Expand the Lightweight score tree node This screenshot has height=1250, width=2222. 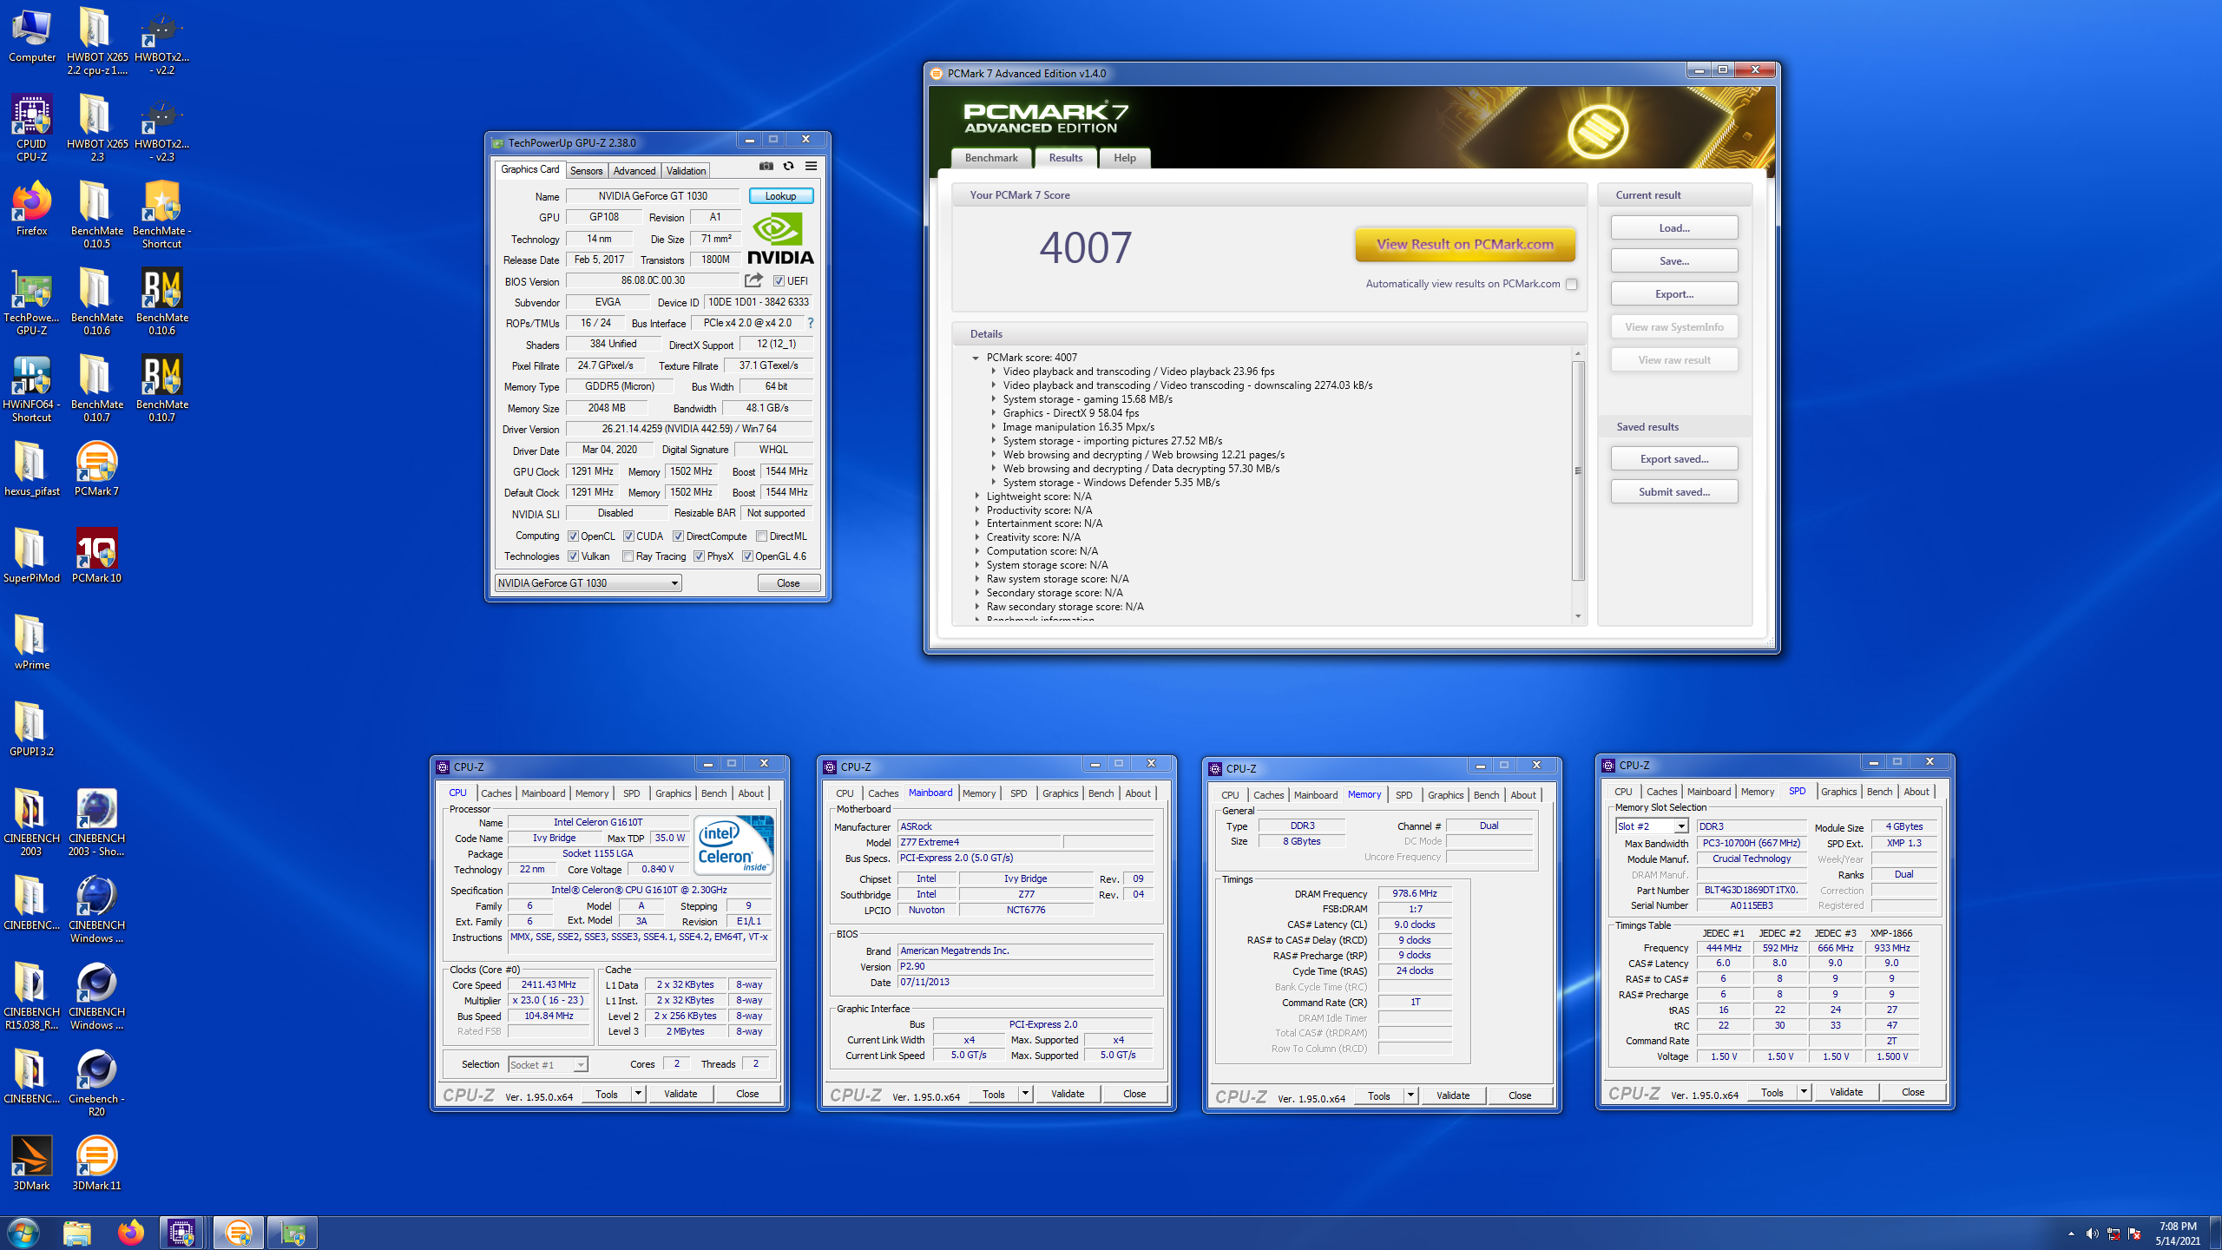coord(976,497)
